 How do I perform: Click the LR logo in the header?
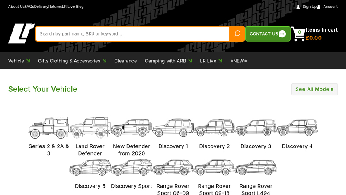(21, 34)
